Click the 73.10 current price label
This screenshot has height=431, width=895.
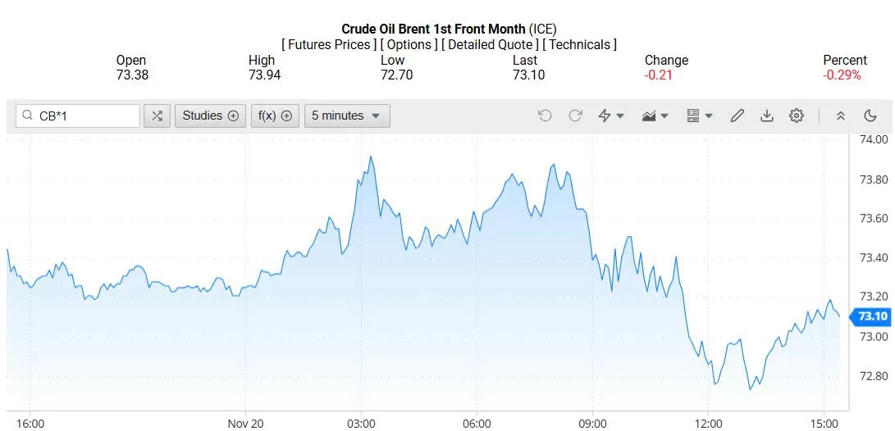(x=872, y=316)
